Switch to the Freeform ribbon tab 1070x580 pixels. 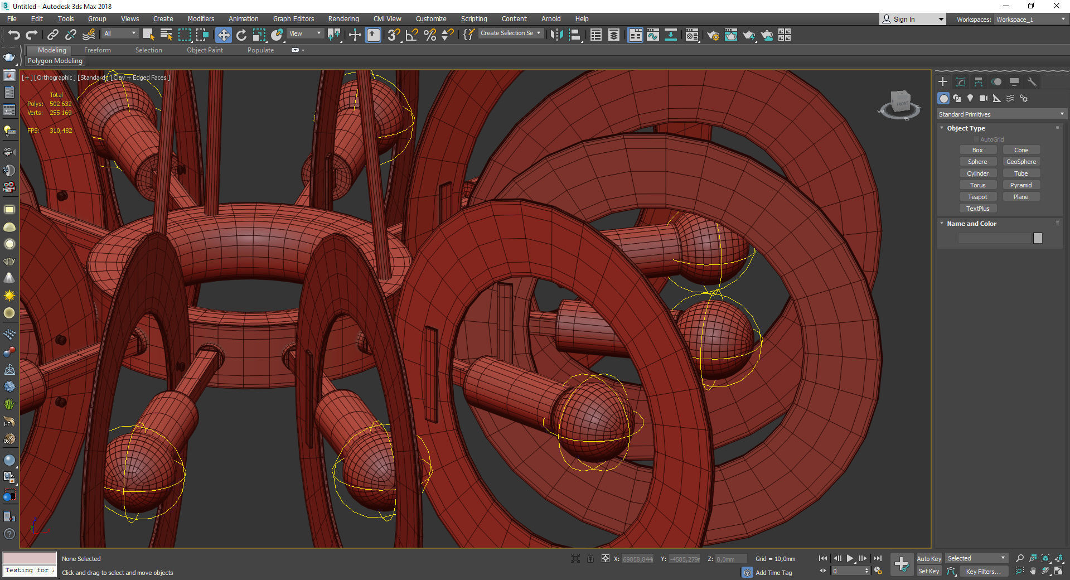(x=98, y=50)
